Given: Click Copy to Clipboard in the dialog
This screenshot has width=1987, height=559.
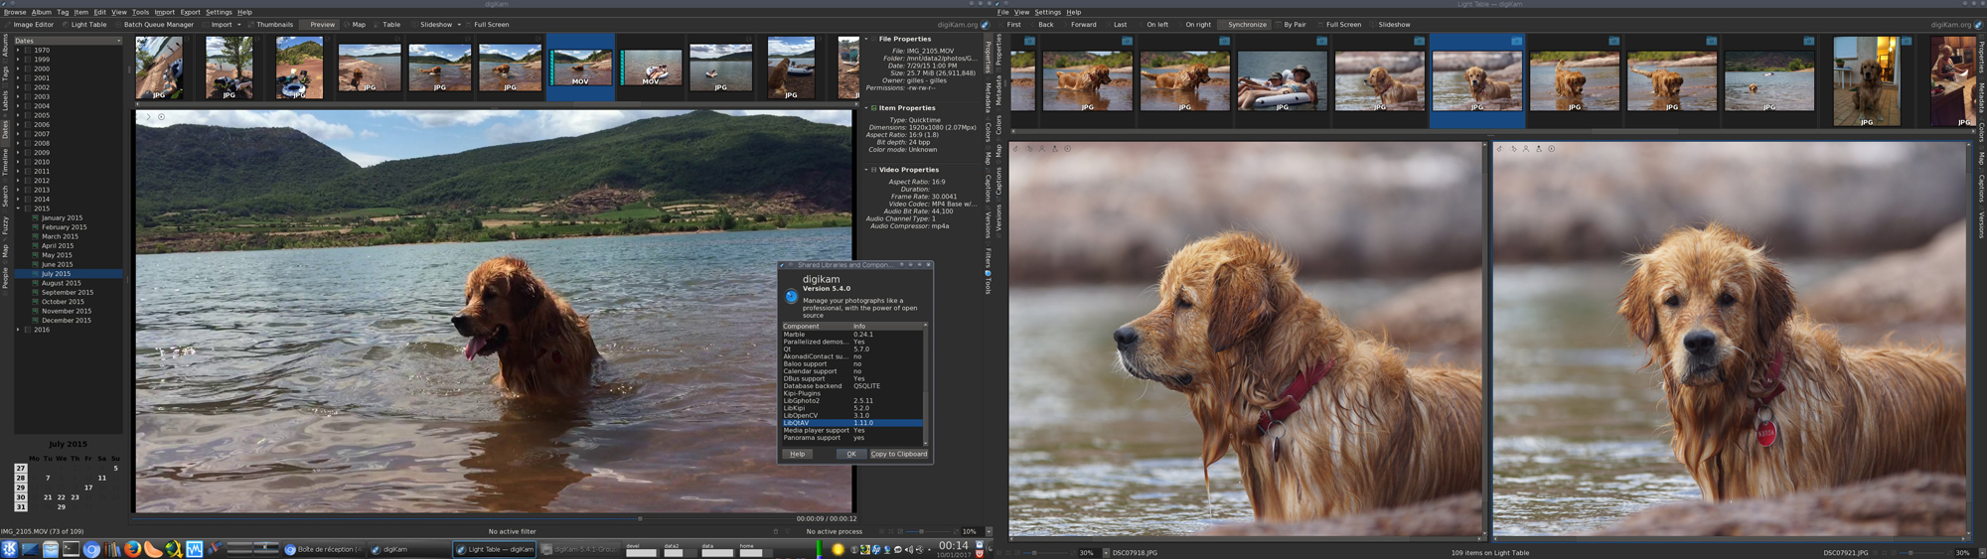Looking at the screenshot, I should coord(898,454).
